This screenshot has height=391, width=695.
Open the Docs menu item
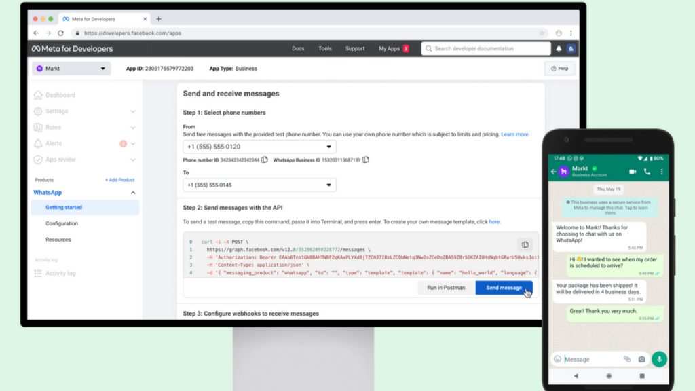(x=298, y=49)
